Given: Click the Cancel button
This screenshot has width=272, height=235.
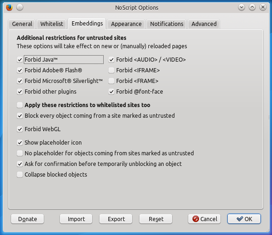Looking at the screenshot, I should pyautogui.click(x=204, y=219).
